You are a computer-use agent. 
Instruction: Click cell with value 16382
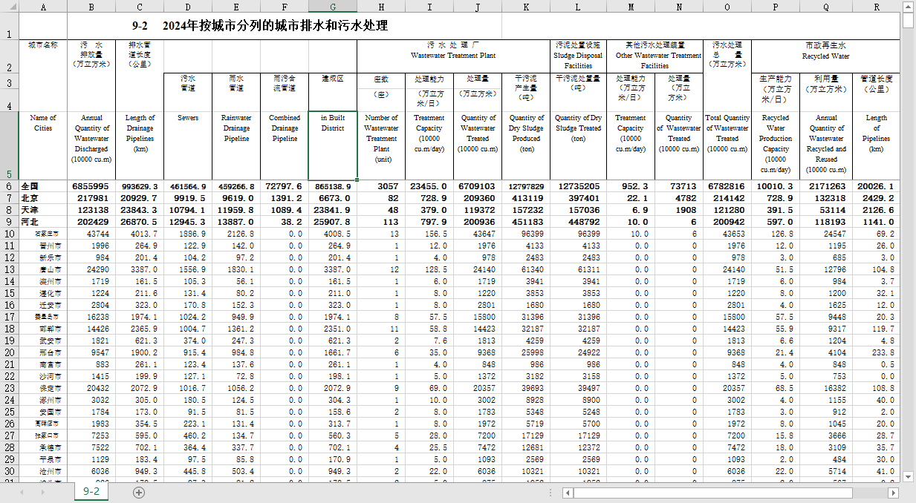point(826,388)
